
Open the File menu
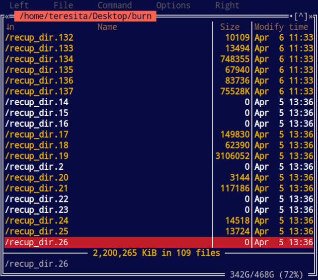tap(63, 5)
